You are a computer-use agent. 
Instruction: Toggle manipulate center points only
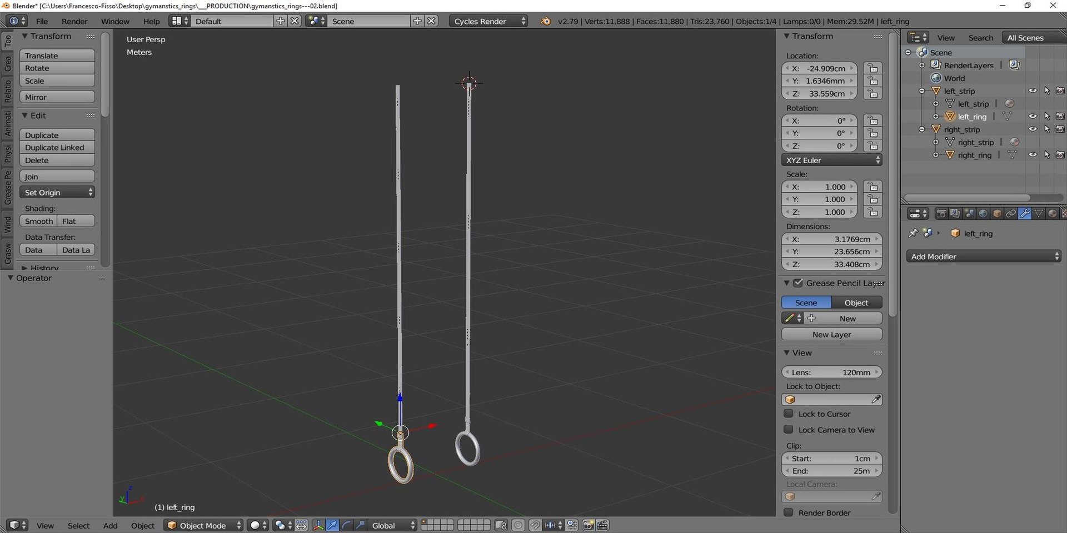point(301,525)
